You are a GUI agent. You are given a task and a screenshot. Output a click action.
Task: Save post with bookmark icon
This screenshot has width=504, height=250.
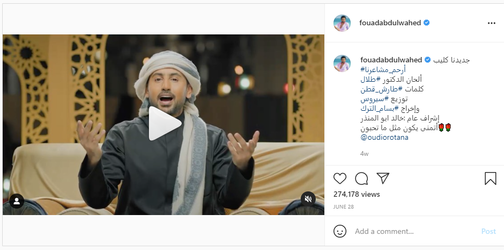(x=490, y=178)
